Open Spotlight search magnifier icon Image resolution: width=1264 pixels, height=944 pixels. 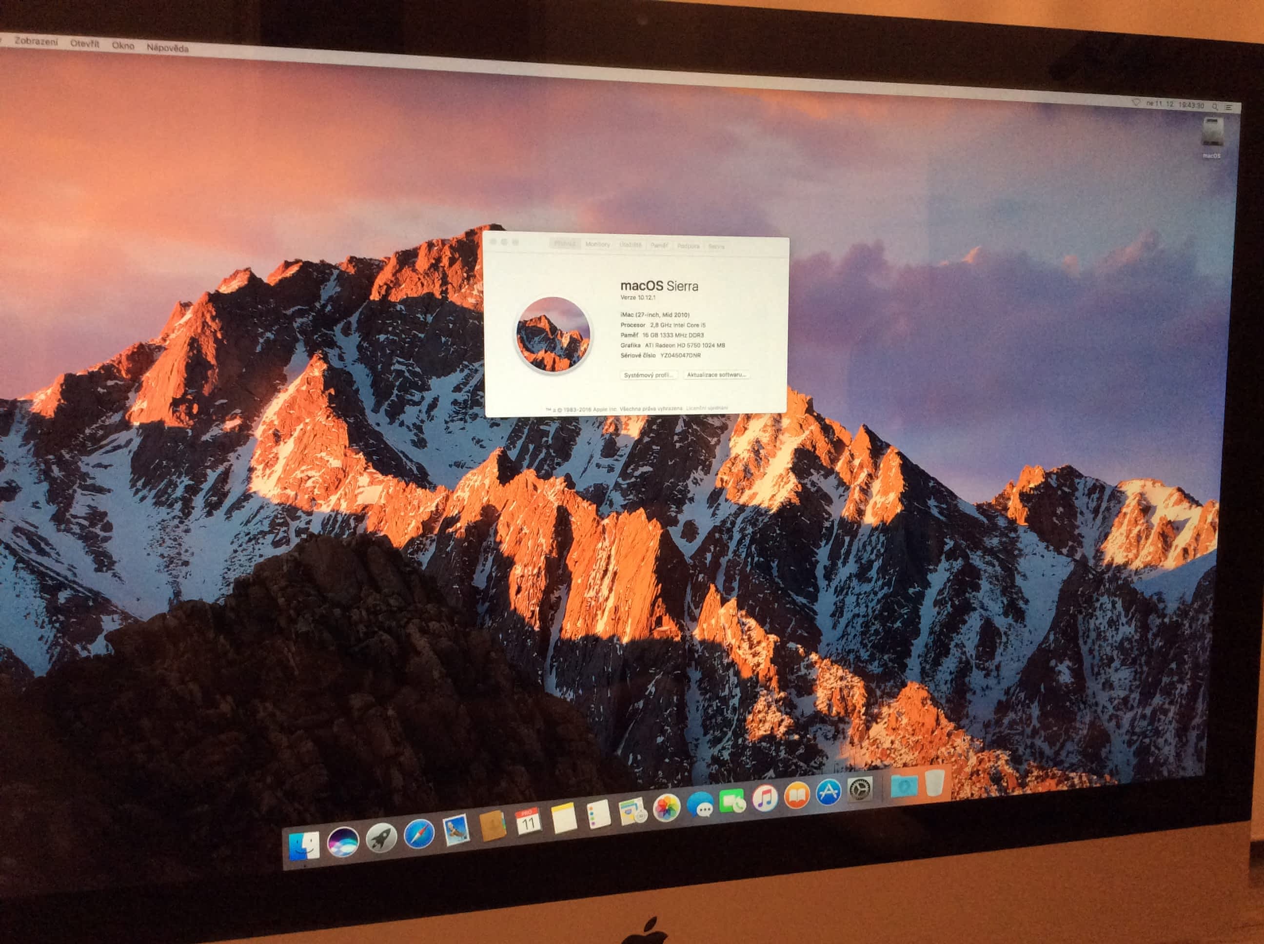(x=1215, y=106)
